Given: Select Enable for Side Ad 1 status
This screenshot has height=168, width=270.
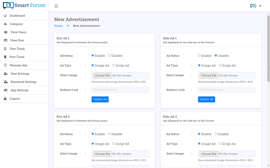Looking at the screenshot, I should click(x=199, y=55).
